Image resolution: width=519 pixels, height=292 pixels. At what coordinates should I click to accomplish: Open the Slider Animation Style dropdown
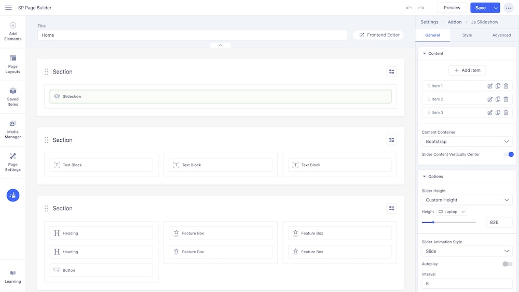pyautogui.click(x=467, y=251)
